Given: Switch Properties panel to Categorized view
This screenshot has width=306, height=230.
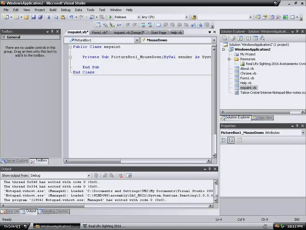Looking at the screenshot, I should [224, 140].
